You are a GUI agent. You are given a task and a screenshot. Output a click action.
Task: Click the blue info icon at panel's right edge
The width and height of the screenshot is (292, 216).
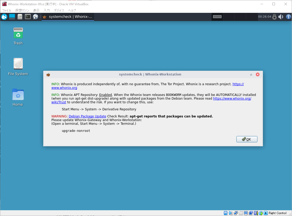(x=289, y=17)
